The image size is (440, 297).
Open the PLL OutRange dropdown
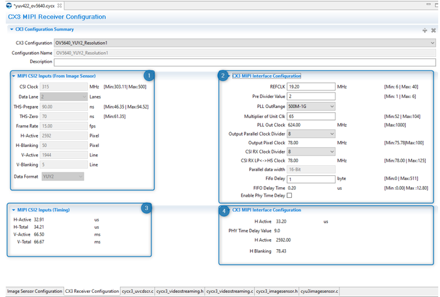coord(311,106)
